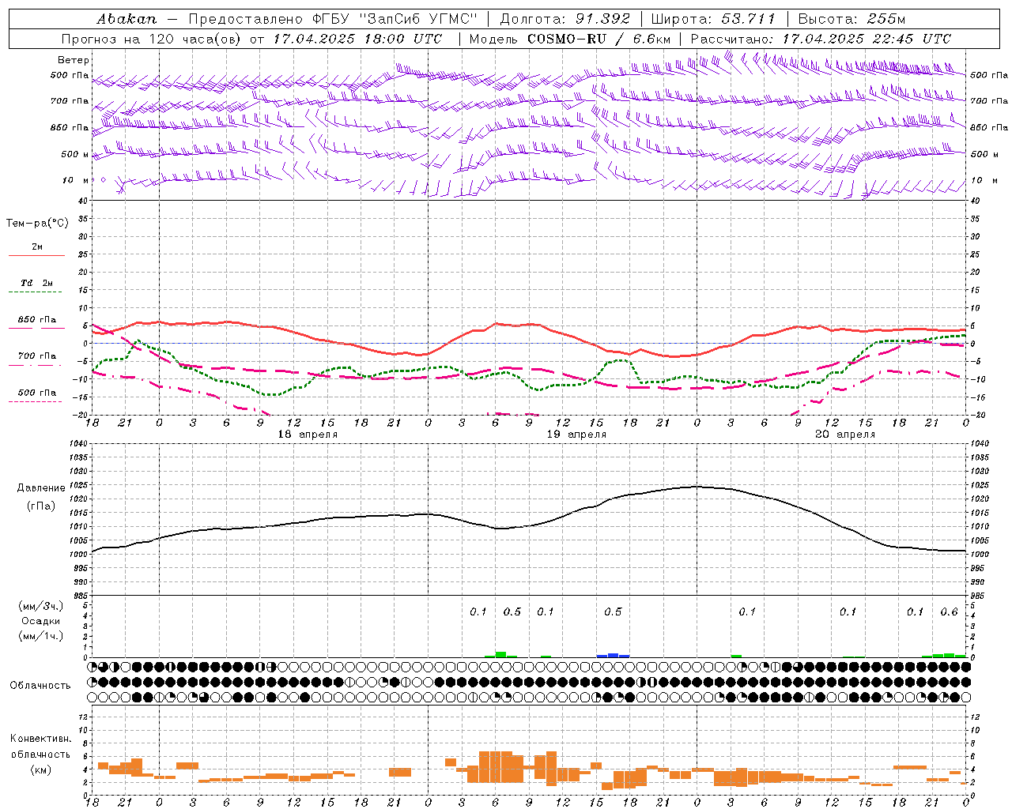Click the left 700 гПа wind level label
Image resolution: width=1012 pixels, height=809 pixels.
(x=70, y=101)
